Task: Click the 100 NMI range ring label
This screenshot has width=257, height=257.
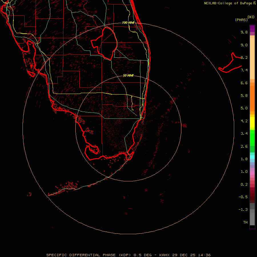Action: coord(128,23)
